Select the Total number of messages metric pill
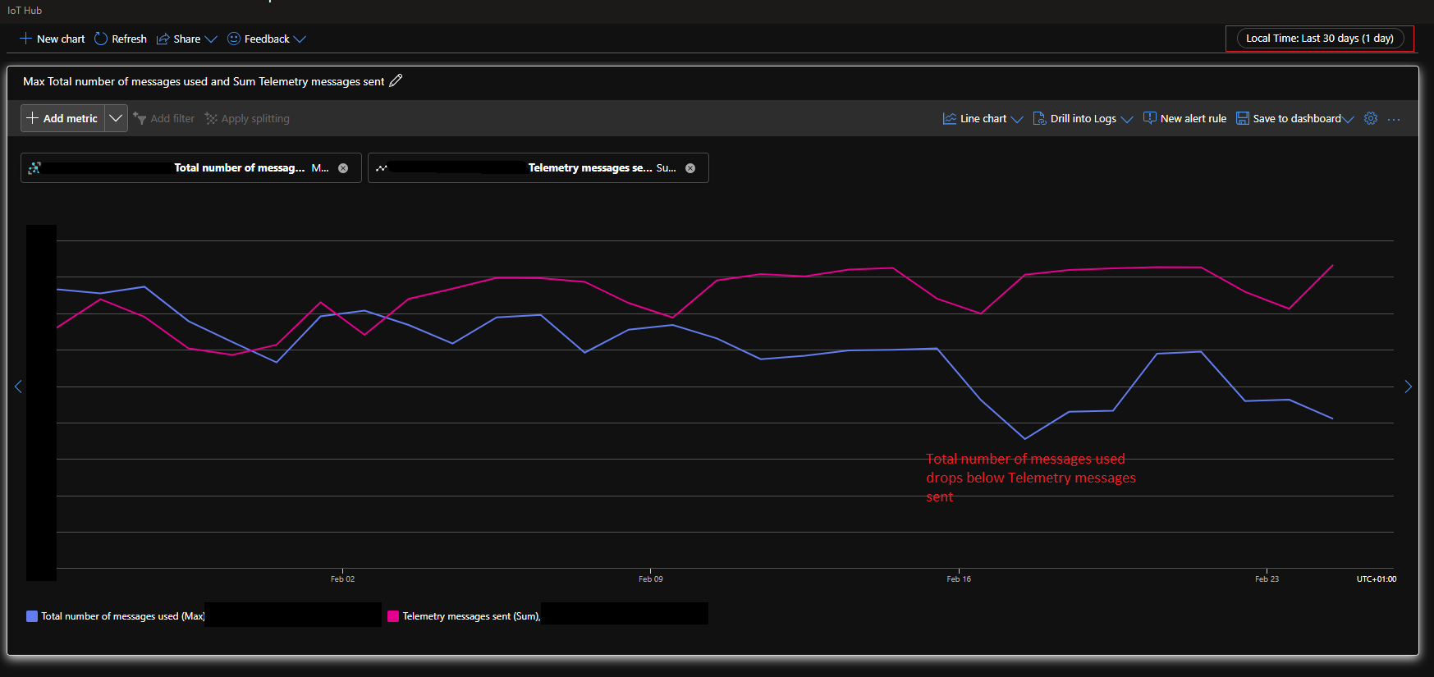 190,167
